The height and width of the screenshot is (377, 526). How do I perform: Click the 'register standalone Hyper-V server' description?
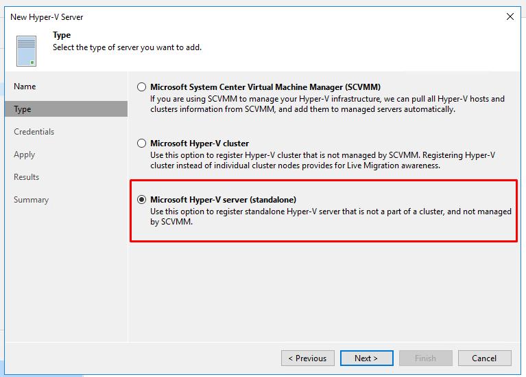(331, 216)
